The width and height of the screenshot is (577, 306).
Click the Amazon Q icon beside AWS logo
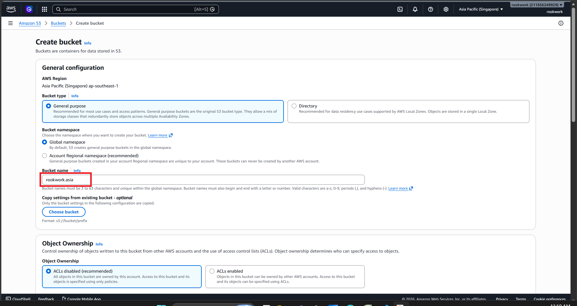tap(29, 9)
